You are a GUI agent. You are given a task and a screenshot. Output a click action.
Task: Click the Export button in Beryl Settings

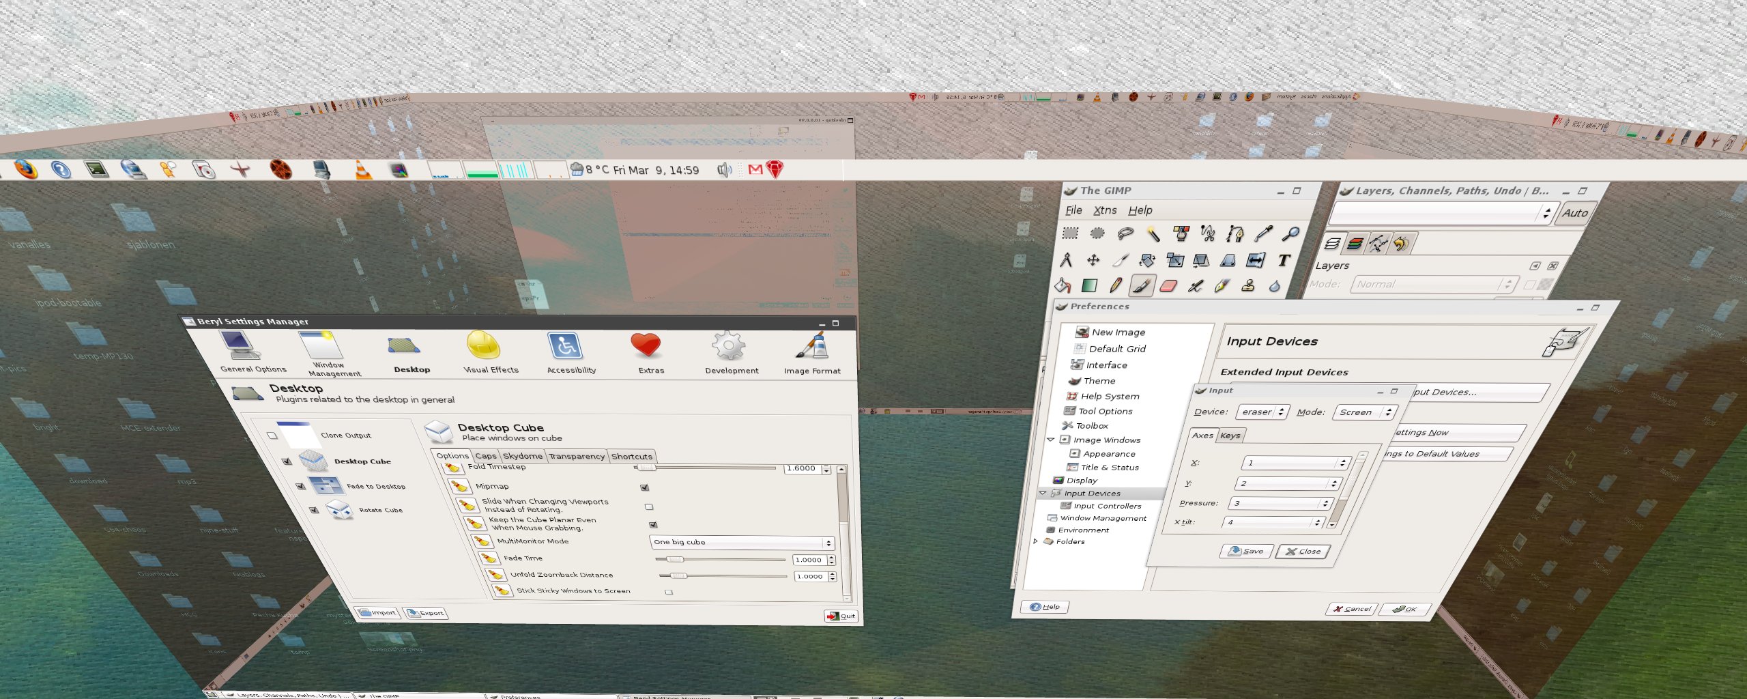425,613
